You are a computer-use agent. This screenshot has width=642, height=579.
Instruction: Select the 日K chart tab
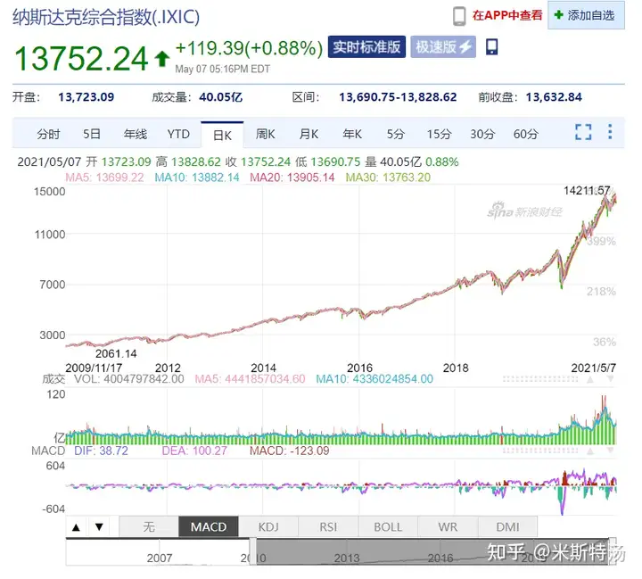pyautogui.click(x=222, y=135)
